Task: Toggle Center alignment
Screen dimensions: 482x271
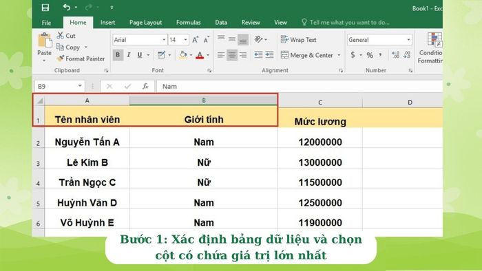Action: (232, 55)
